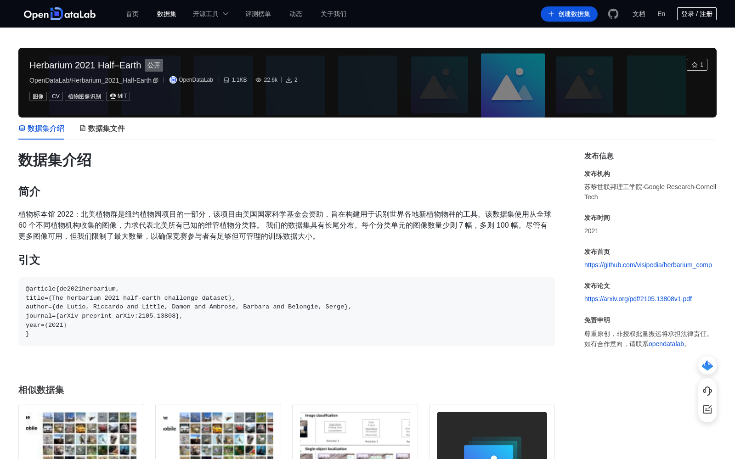Go to 首页 in the navbar
This screenshot has height=459, width=735.
click(x=132, y=14)
